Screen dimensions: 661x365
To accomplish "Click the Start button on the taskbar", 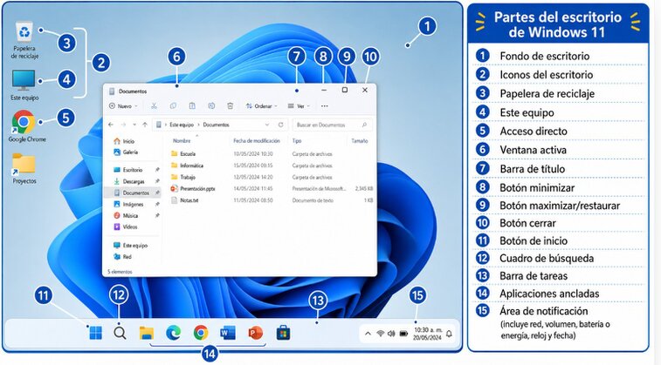I will [96, 333].
